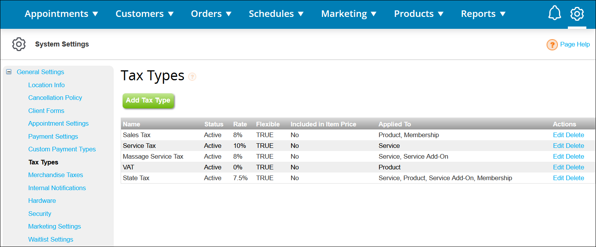Screen dimensions: 596x247
Task: Open Merchandise Taxes settings
Action: [56, 175]
